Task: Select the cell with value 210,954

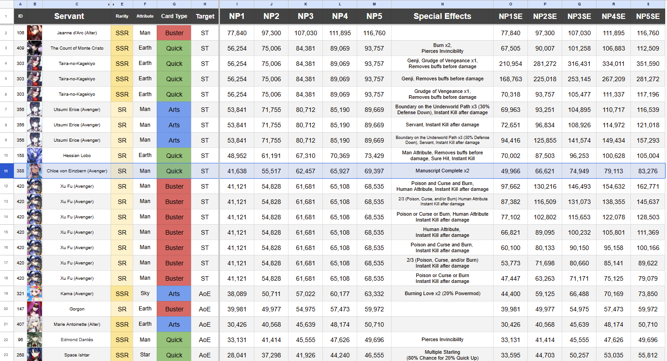Action: click(510, 64)
